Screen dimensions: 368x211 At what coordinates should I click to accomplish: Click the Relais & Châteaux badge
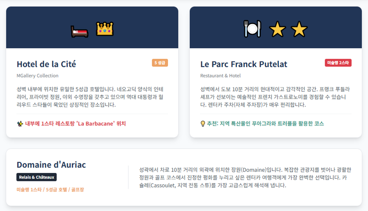click(37, 177)
